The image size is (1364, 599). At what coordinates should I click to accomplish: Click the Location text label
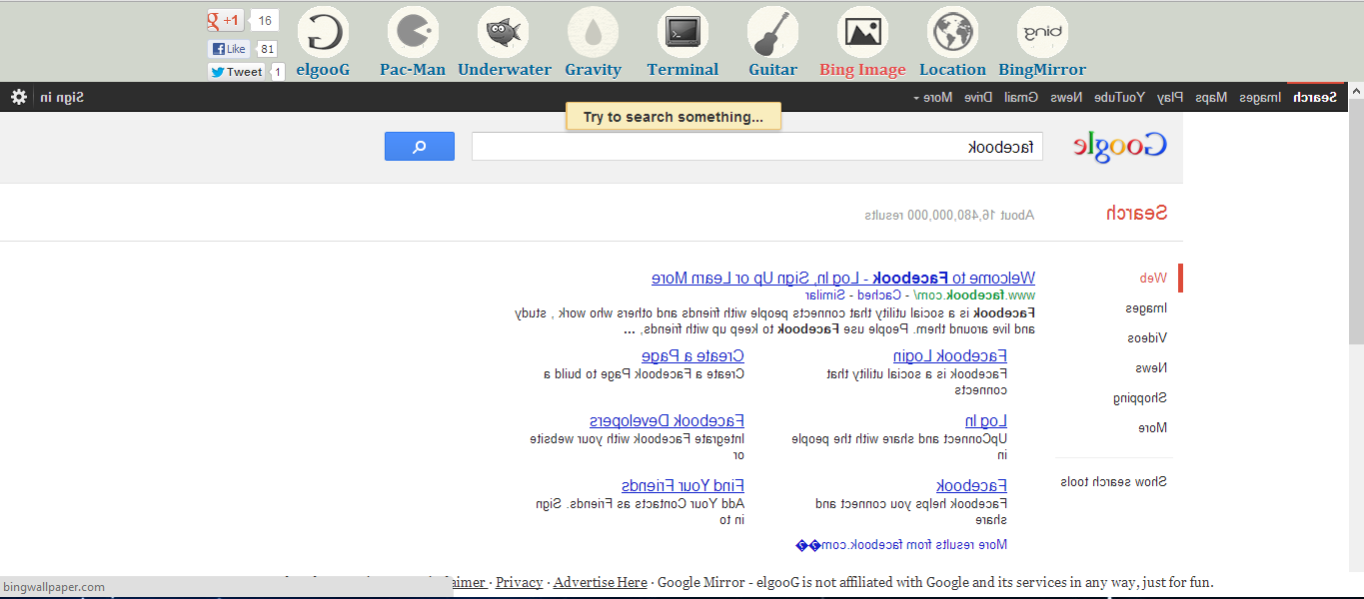coord(952,70)
